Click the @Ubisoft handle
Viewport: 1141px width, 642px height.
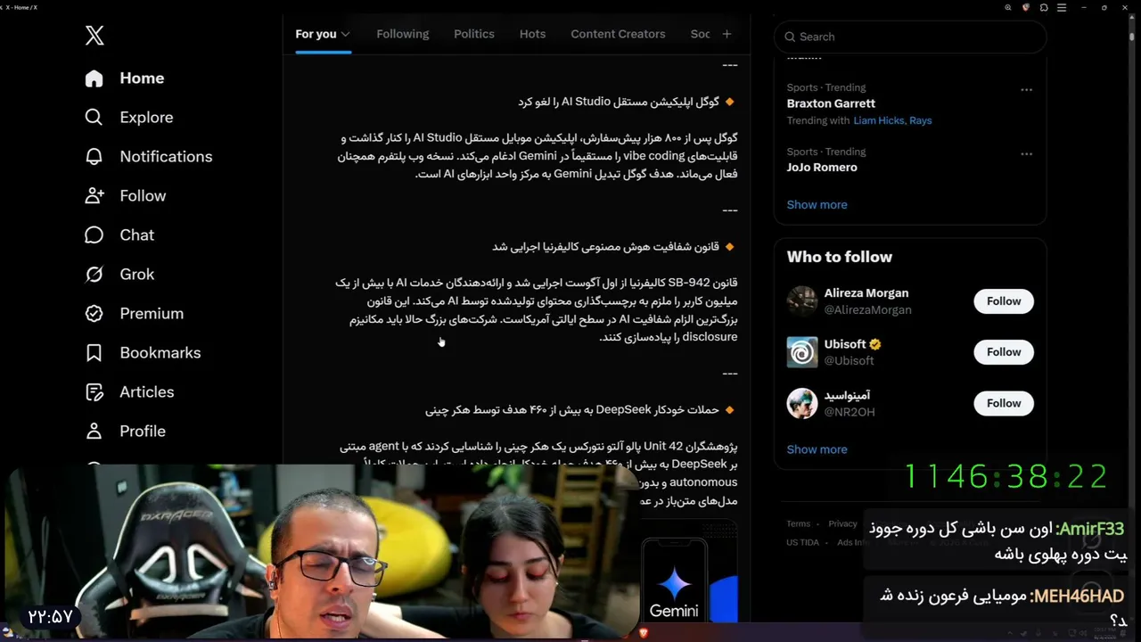coord(849,360)
